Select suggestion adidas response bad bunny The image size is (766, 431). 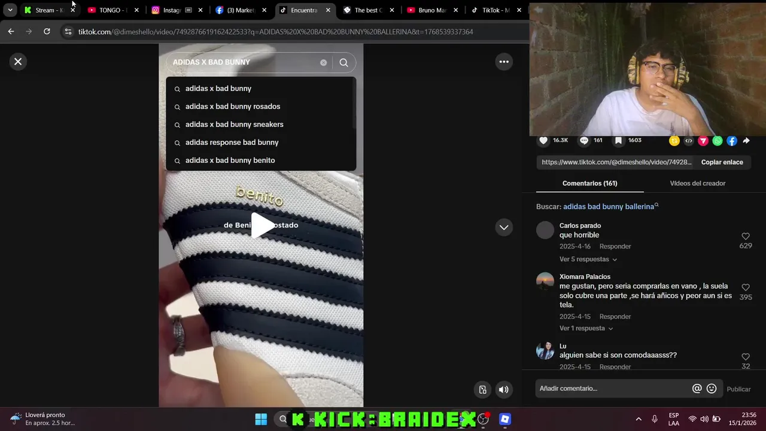coord(261,142)
